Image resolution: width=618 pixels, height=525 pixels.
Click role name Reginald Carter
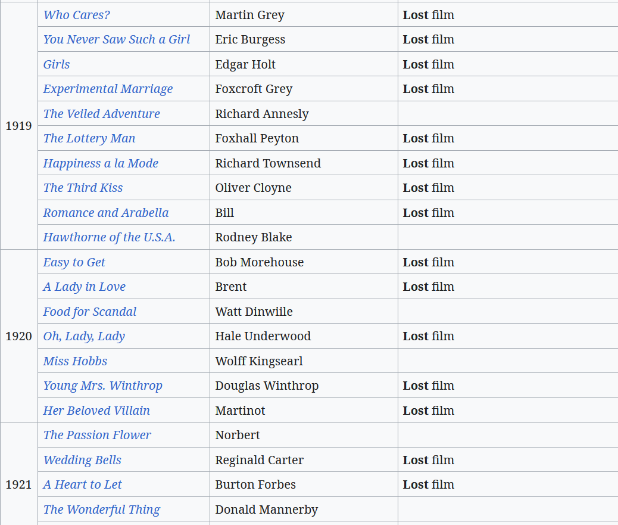click(260, 460)
